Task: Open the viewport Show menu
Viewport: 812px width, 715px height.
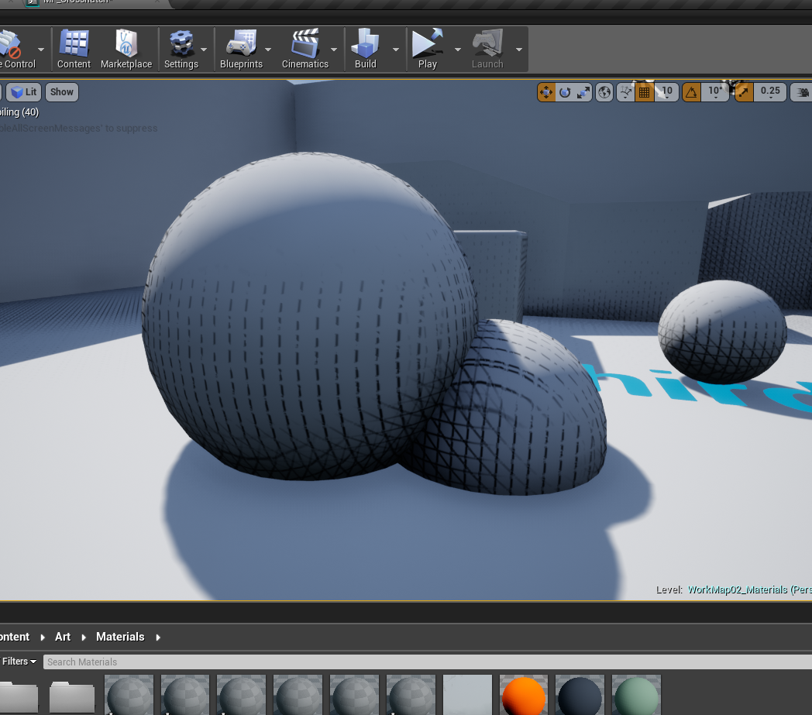Action: pos(62,92)
